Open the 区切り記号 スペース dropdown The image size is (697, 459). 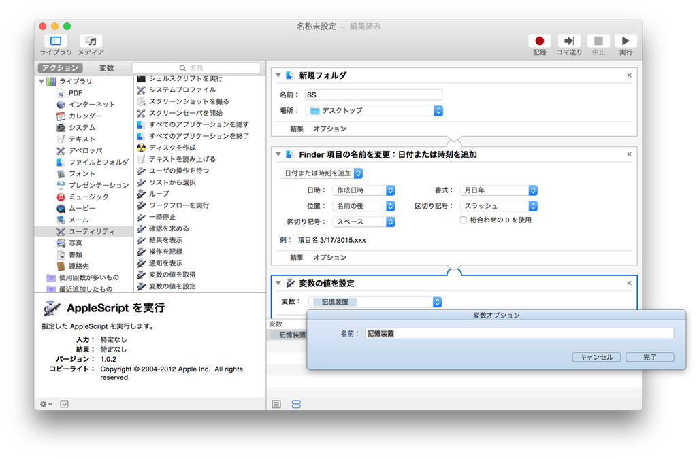pos(363,222)
